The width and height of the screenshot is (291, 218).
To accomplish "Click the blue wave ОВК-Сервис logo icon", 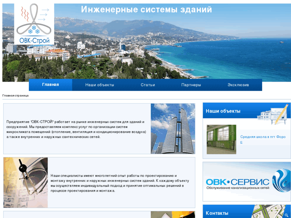I will coord(281,180).
